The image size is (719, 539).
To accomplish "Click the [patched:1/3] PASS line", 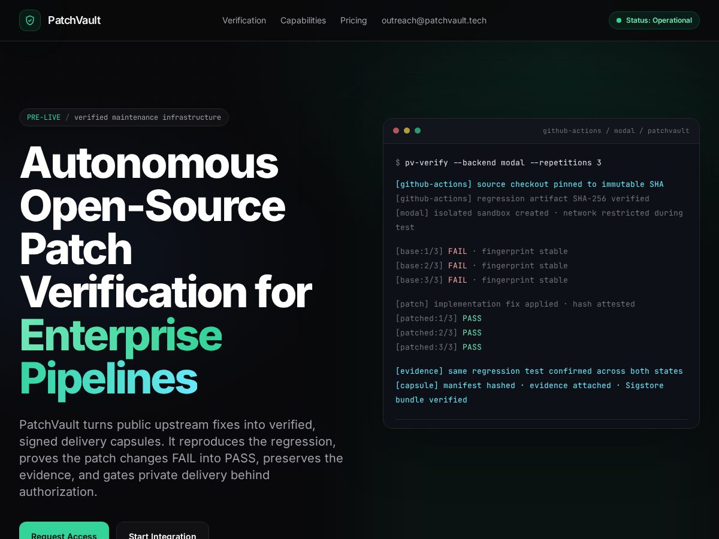I will [x=439, y=319].
